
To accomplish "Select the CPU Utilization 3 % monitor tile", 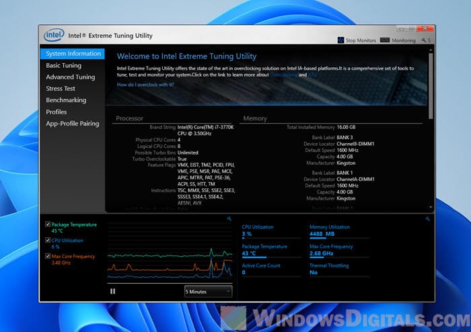I will [271, 231].
